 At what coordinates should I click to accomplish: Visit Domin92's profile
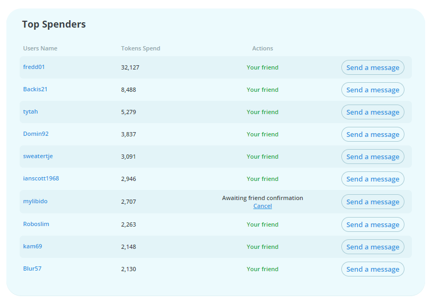(36, 134)
